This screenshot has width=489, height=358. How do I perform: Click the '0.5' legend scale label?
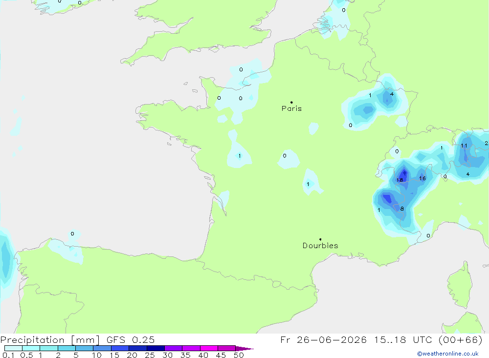coord(26,355)
